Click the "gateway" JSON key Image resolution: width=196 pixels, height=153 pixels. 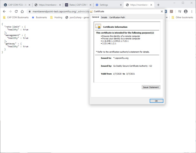pos(10,44)
